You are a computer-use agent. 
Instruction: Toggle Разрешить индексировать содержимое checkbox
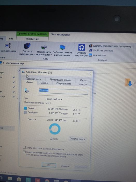[24, 152]
